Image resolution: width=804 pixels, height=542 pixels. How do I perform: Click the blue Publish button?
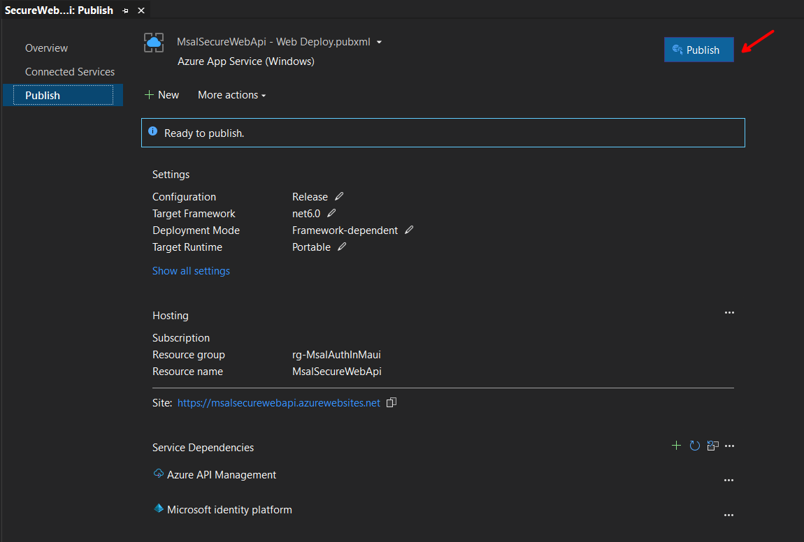(x=698, y=50)
